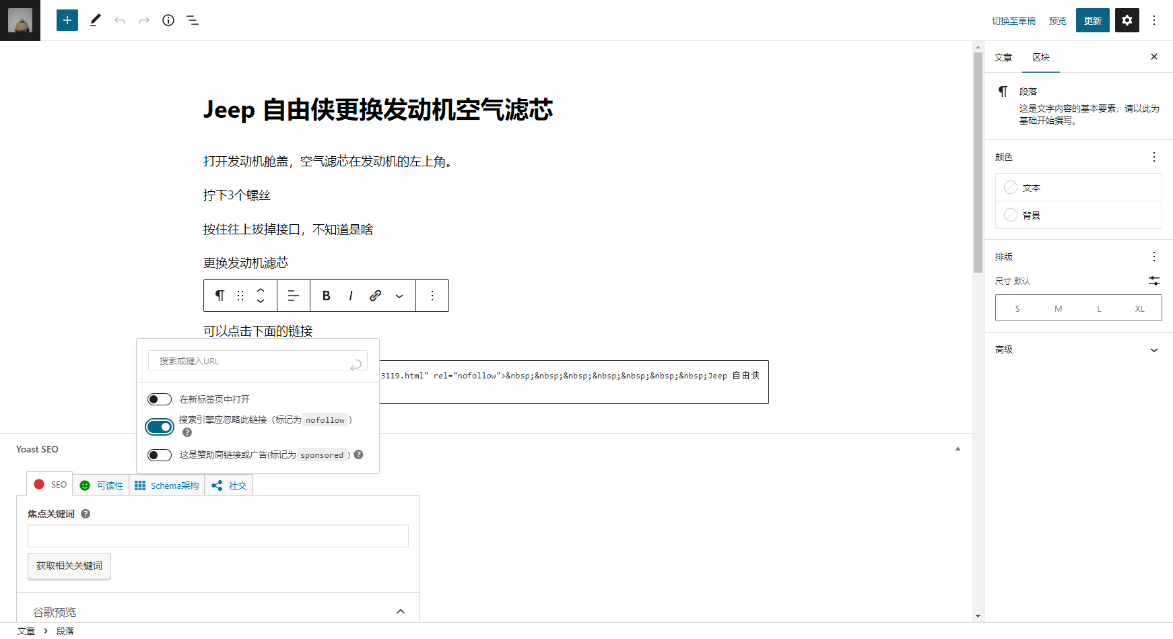This screenshot has width=1173, height=639.
Task: Open more formatting options chevron in toolbar
Action: (399, 295)
